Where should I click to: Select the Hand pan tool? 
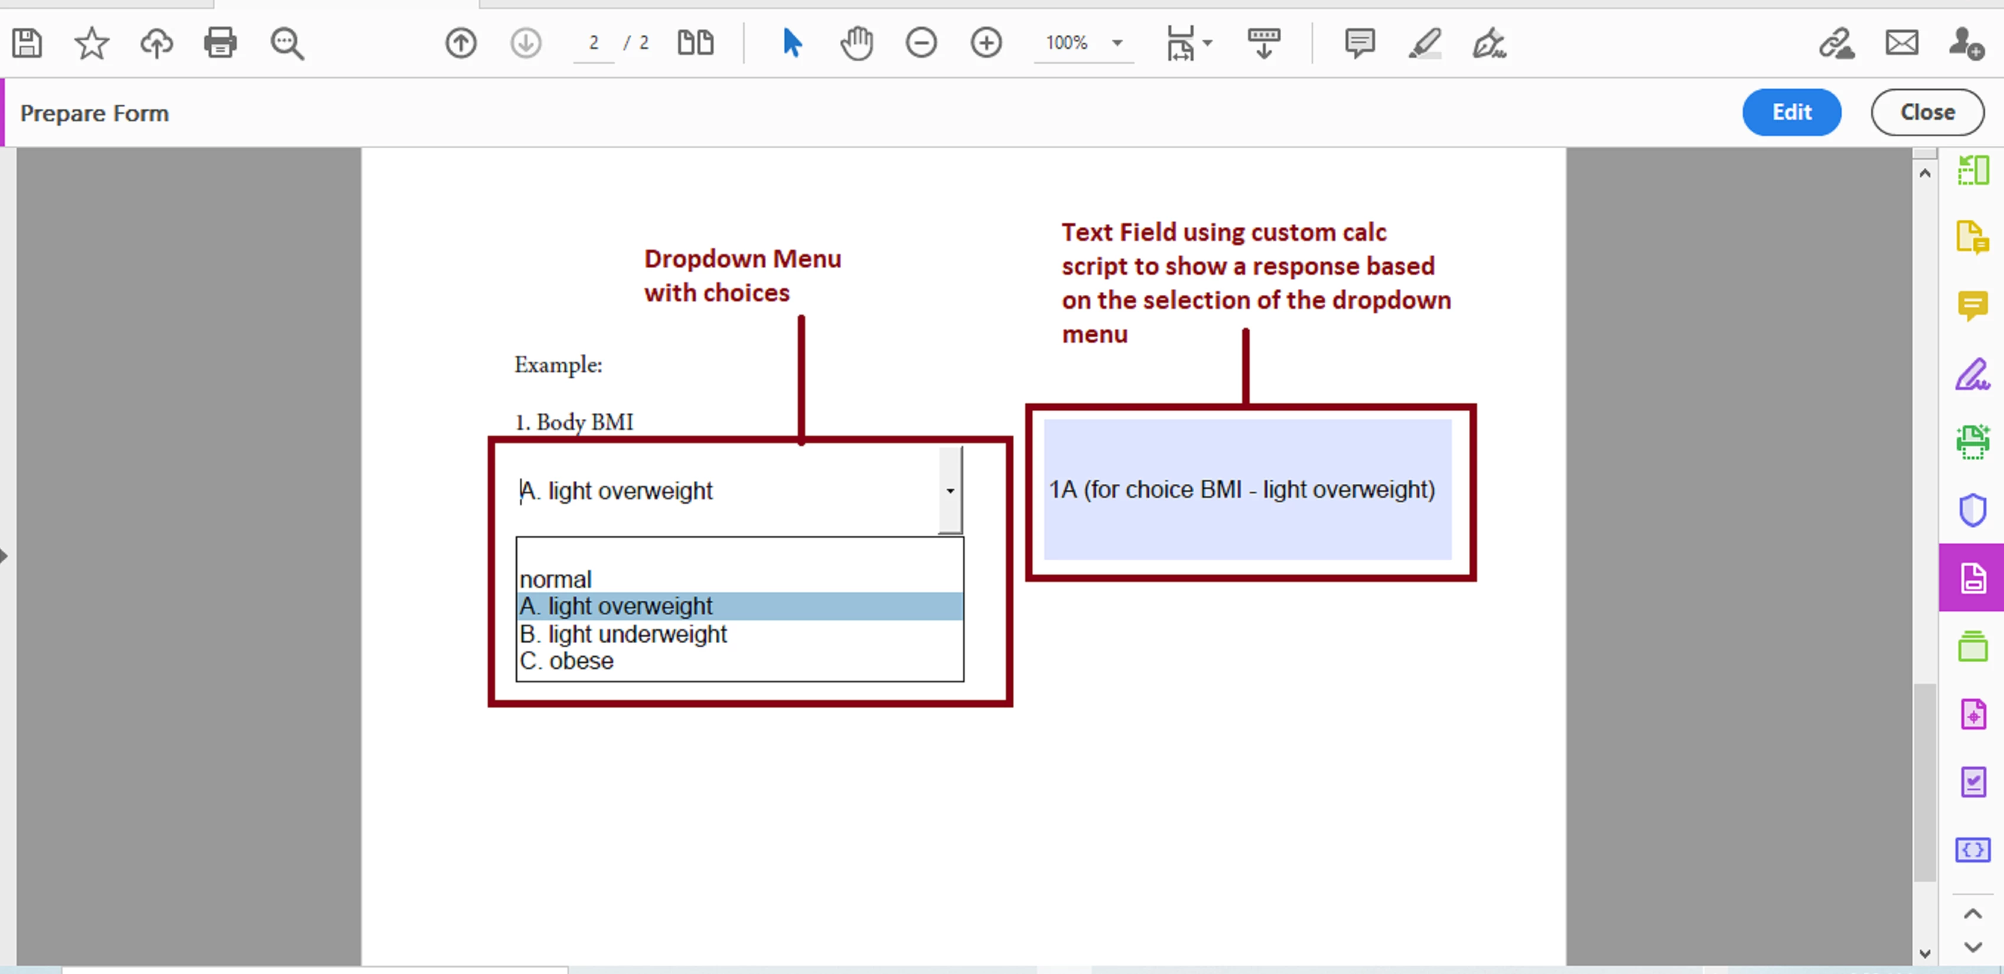coord(856,43)
